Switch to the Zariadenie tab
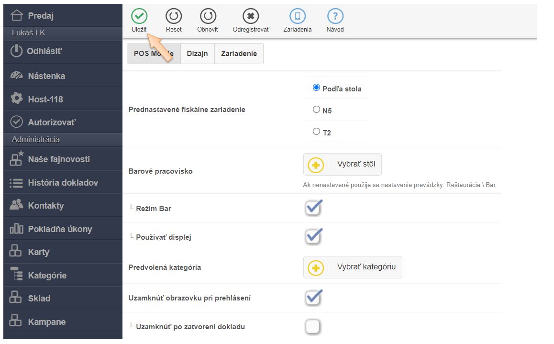This screenshot has height=344, width=554. 239,54
